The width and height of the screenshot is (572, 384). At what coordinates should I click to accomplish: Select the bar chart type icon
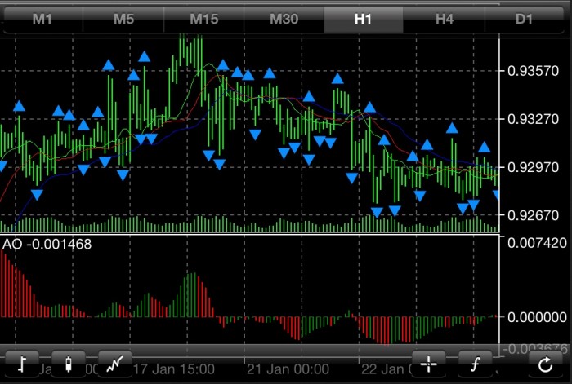pos(22,364)
